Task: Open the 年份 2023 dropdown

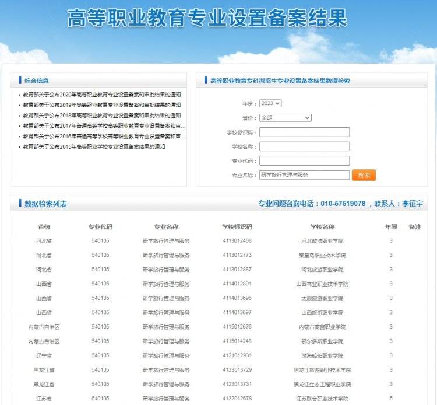Action: pyautogui.click(x=270, y=103)
